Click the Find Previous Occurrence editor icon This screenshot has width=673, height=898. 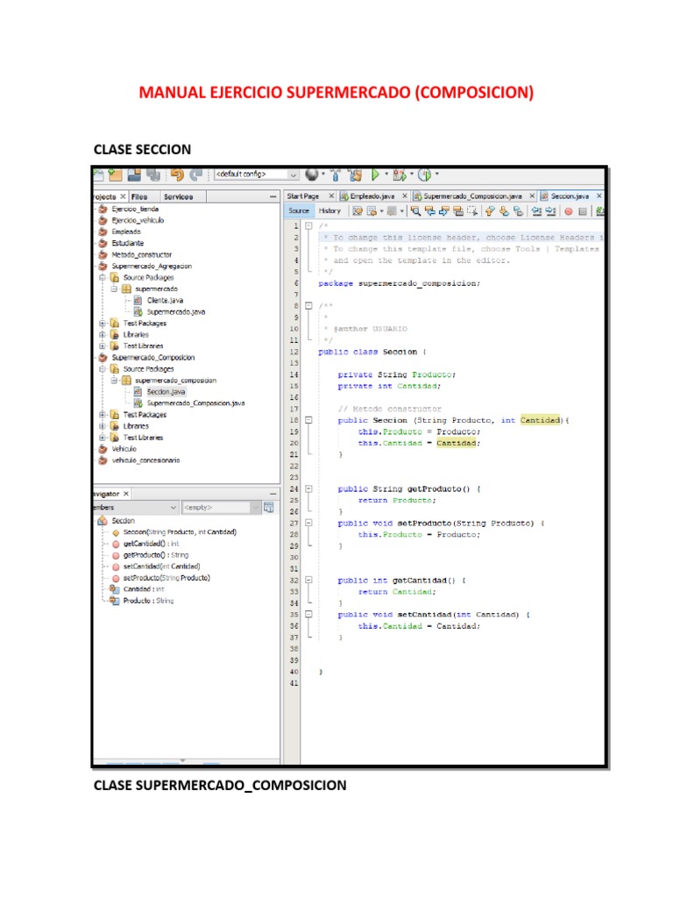pos(430,211)
